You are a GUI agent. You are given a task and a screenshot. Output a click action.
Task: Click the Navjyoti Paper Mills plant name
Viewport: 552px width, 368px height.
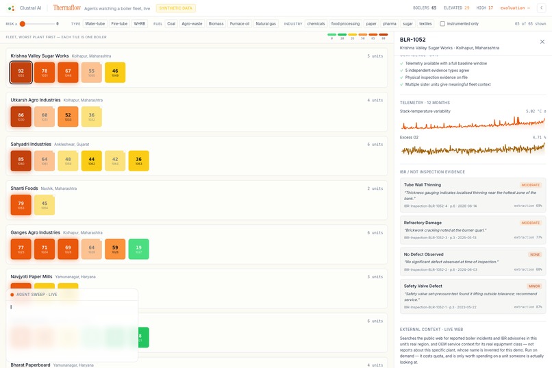32,277
